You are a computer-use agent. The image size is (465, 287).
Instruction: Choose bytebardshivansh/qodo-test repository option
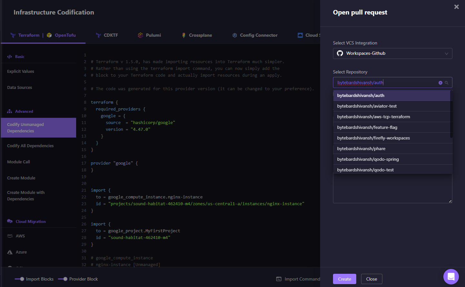click(393, 169)
